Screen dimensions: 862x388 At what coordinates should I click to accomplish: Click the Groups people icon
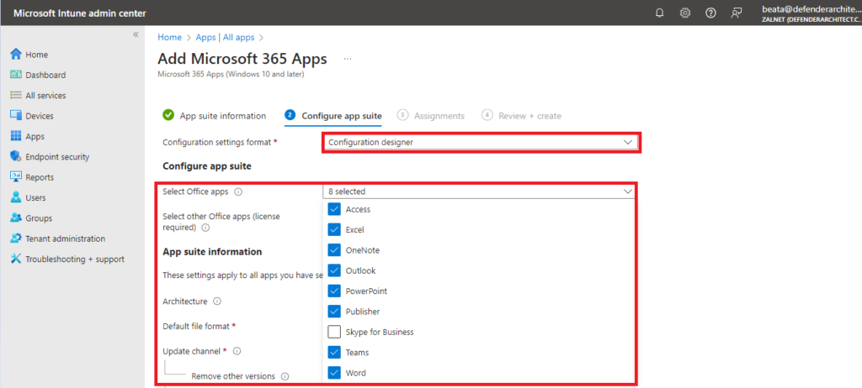[x=16, y=218]
